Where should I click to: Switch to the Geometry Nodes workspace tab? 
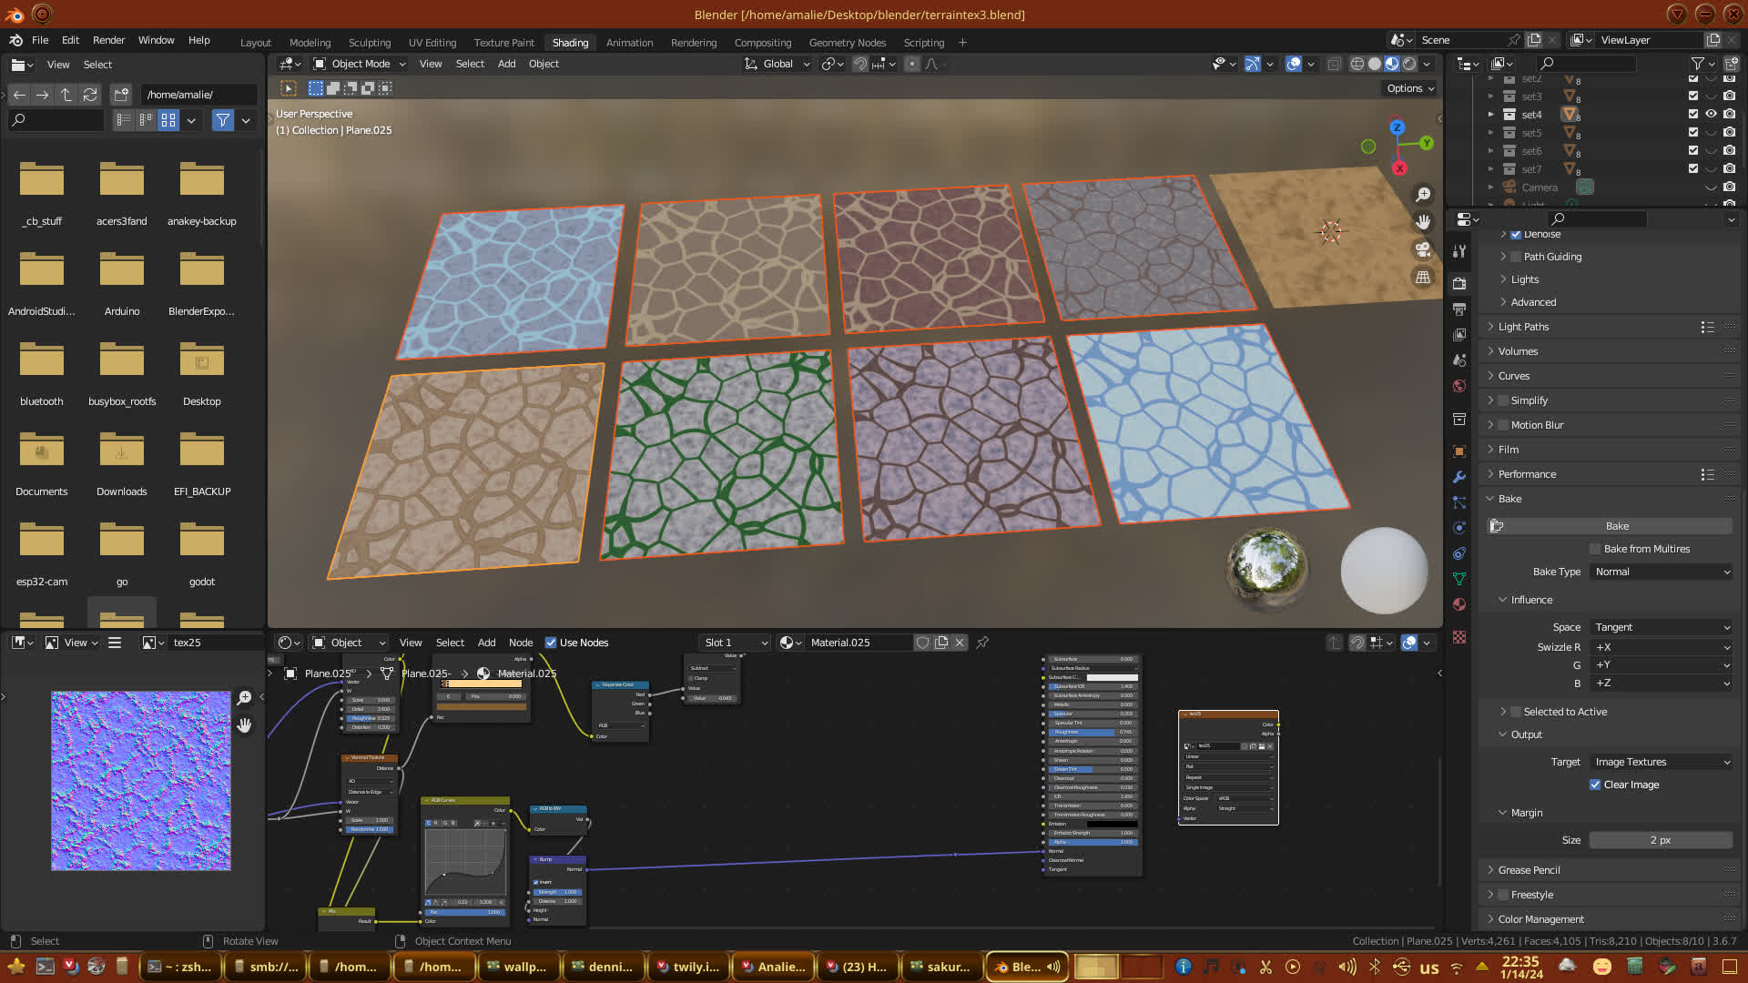click(847, 43)
